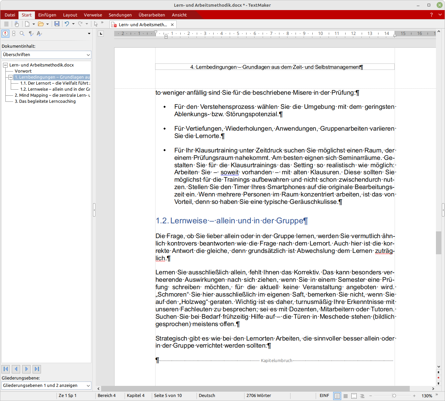Open the Einfügen ribbon tab

pyautogui.click(x=47, y=15)
